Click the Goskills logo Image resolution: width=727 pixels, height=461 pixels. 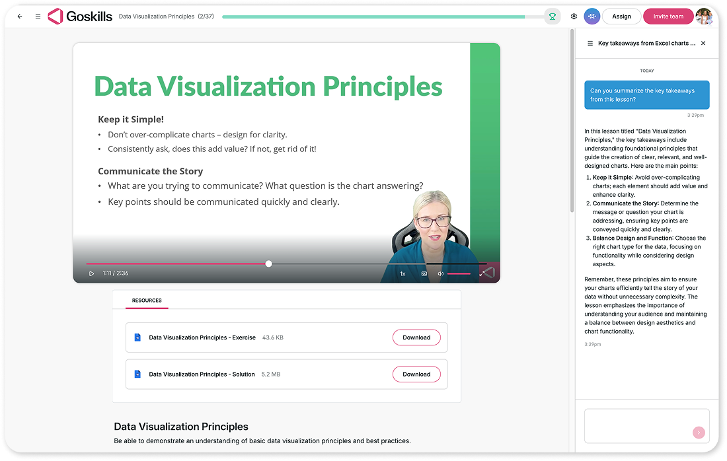(x=80, y=17)
